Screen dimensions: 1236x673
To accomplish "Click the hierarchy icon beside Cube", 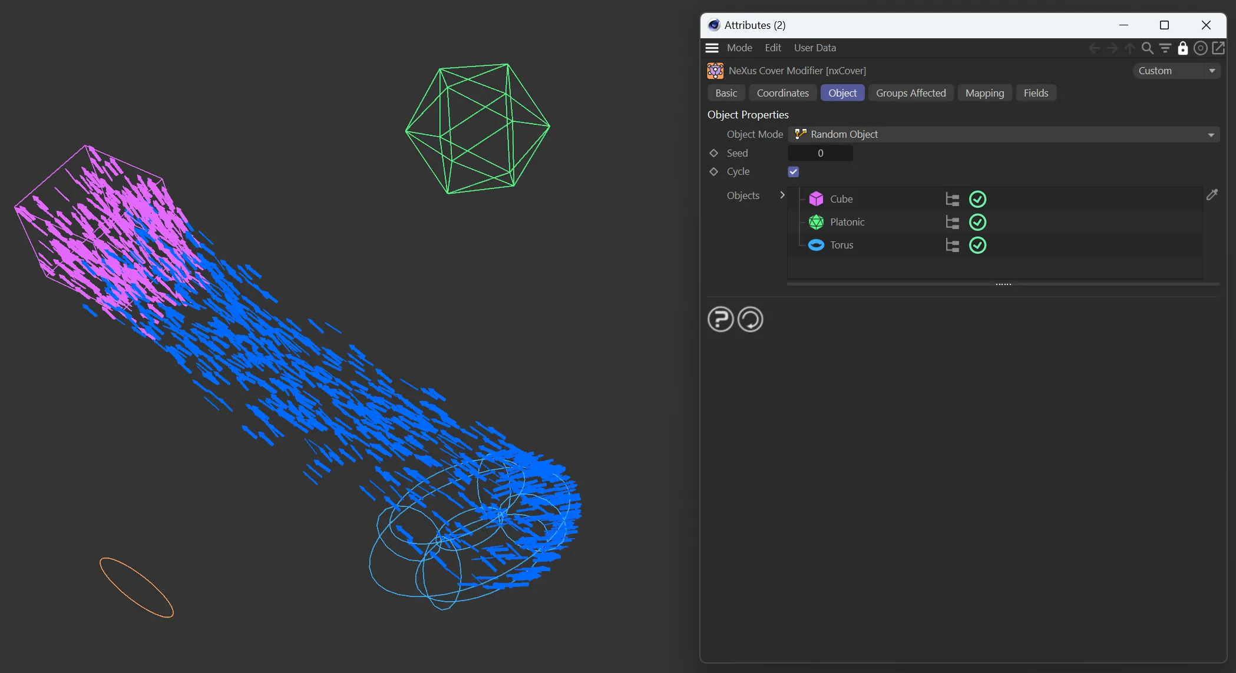I will (x=952, y=200).
